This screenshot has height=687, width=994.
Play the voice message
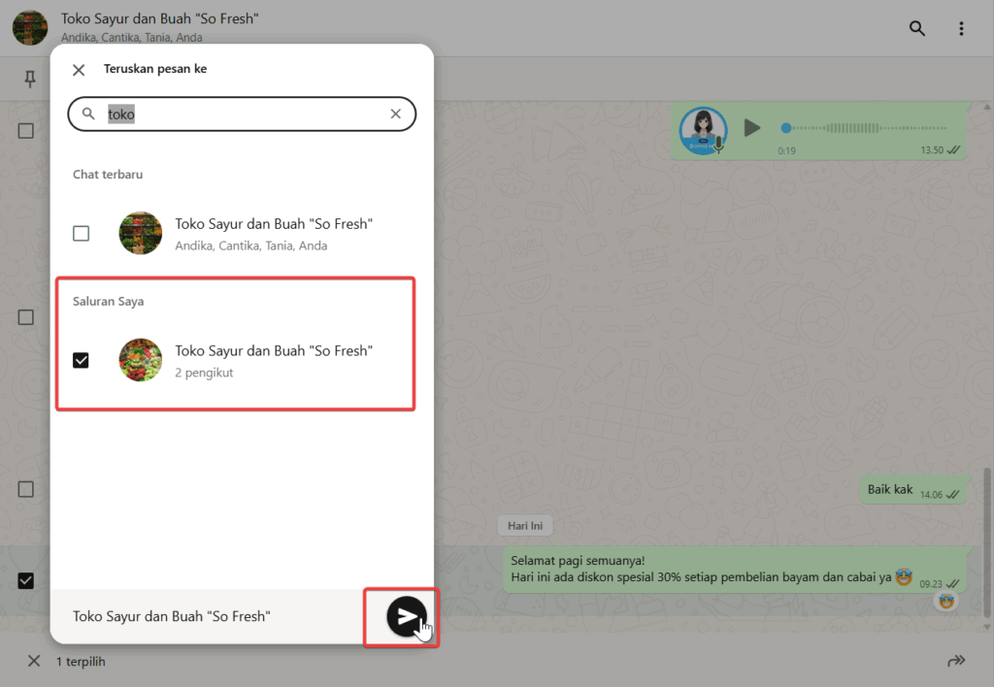pos(751,127)
